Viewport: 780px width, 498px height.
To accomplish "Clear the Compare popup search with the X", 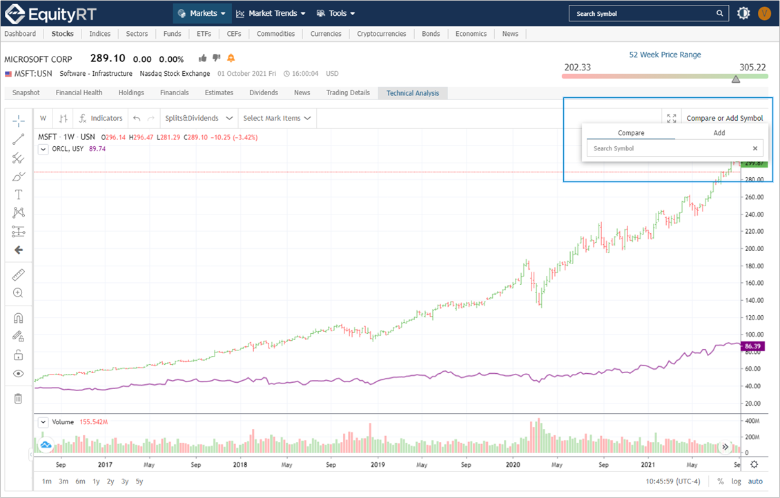I will [755, 148].
